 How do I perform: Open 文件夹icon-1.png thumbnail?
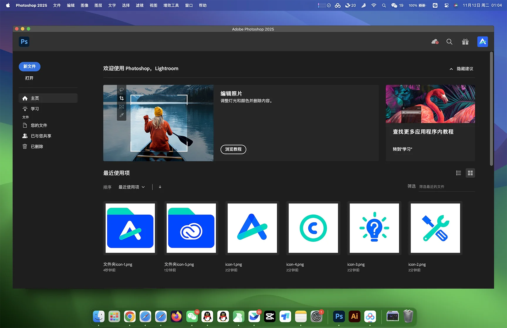(130, 228)
